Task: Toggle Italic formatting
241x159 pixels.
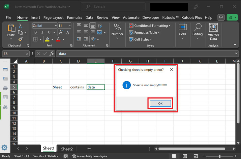Action: pos(42,32)
